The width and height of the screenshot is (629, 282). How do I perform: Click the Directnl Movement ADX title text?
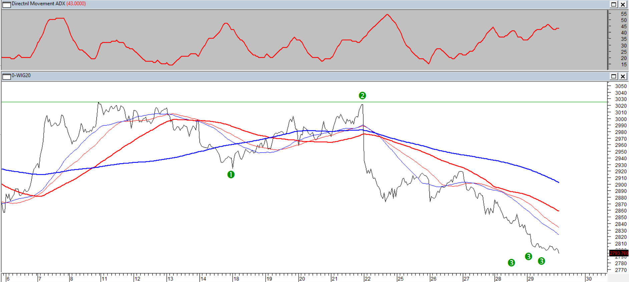38,4
